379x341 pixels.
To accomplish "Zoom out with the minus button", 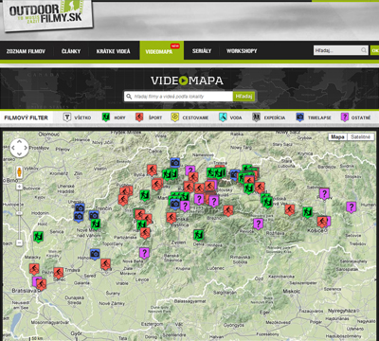I will 19,242.
